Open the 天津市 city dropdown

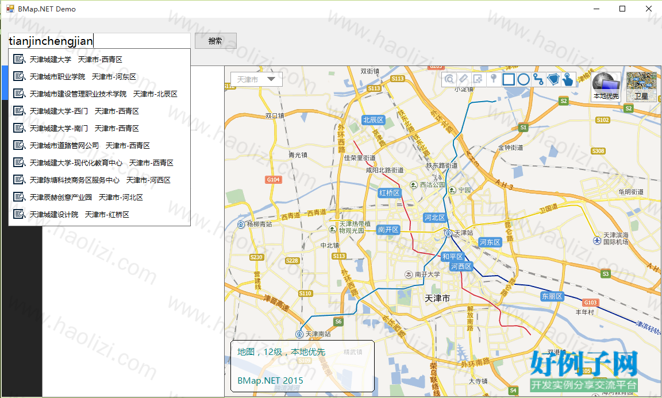click(x=256, y=79)
